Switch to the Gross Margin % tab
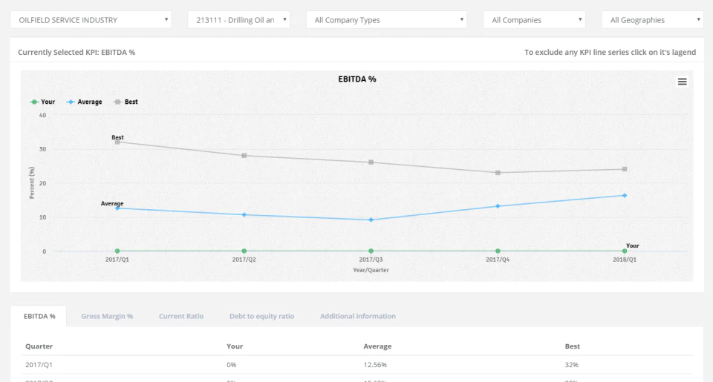Image resolution: width=713 pixels, height=382 pixels. (x=107, y=316)
